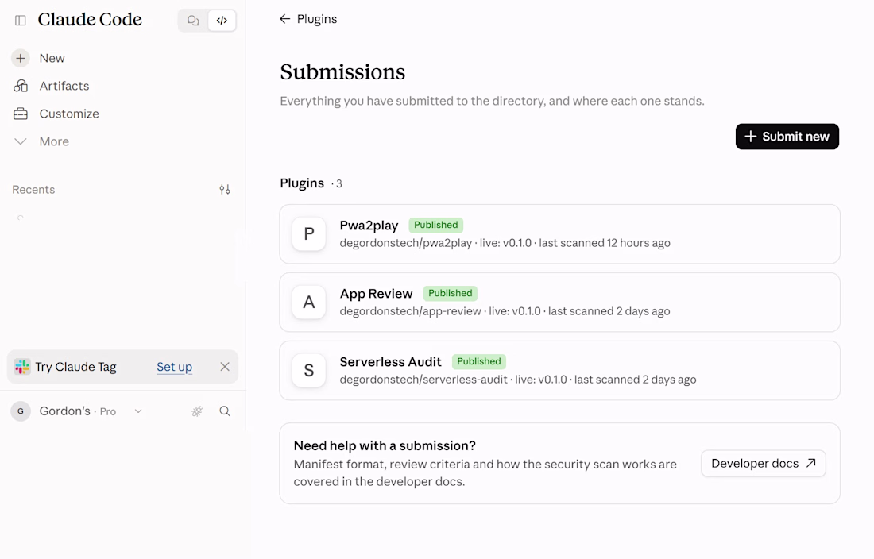The height and width of the screenshot is (559, 874).
Task: Click the Set up link
Action: pyautogui.click(x=175, y=367)
